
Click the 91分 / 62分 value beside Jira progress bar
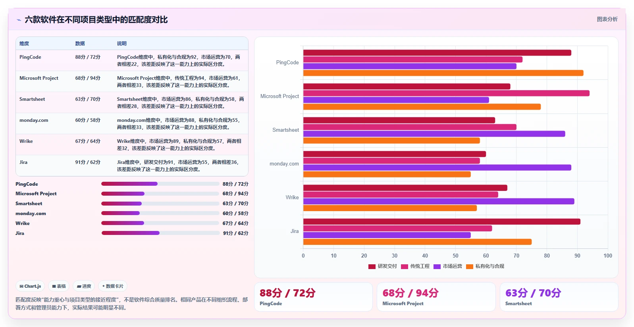tap(235, 233)
